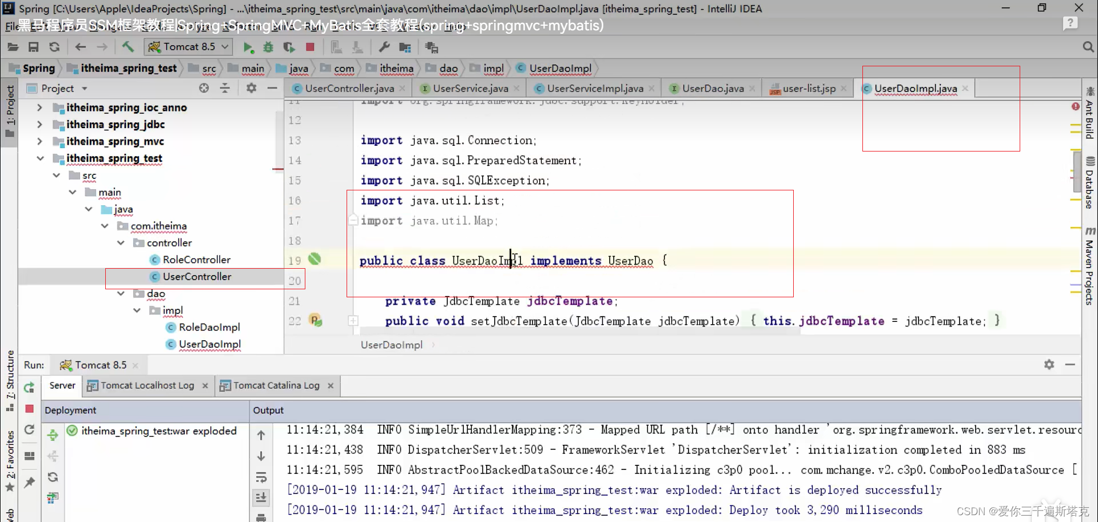Navigate back with the left arrow icon
The image size is (1098, 522).
(81, 47)
